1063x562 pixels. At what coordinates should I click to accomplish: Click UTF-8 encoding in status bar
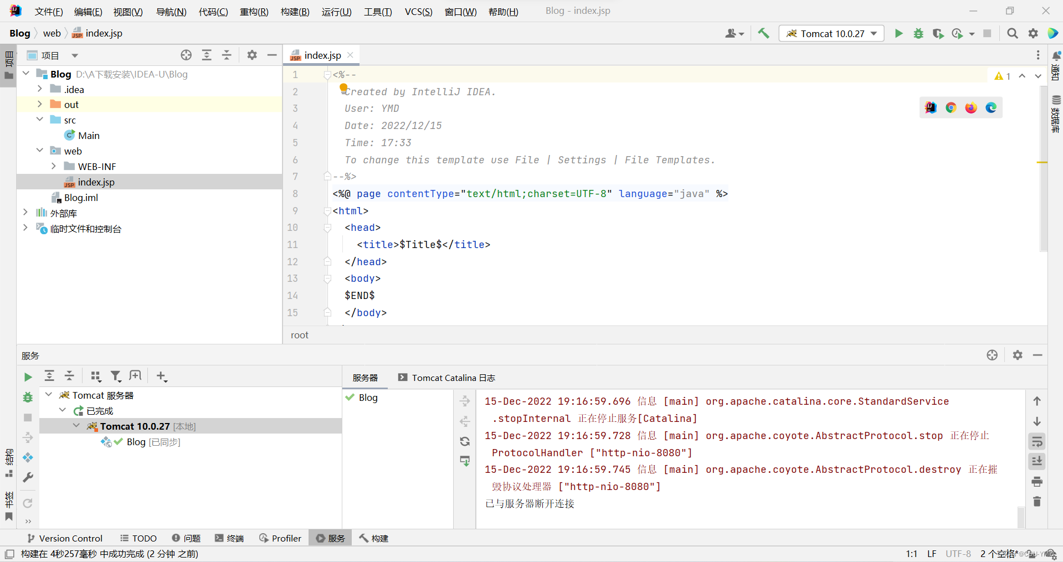coord(958,554)
